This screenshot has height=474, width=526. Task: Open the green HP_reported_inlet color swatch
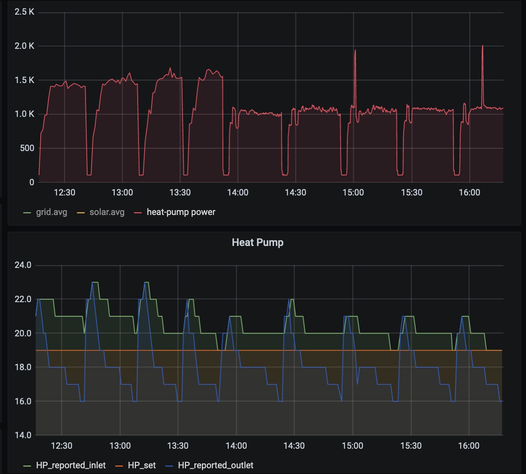27,466
